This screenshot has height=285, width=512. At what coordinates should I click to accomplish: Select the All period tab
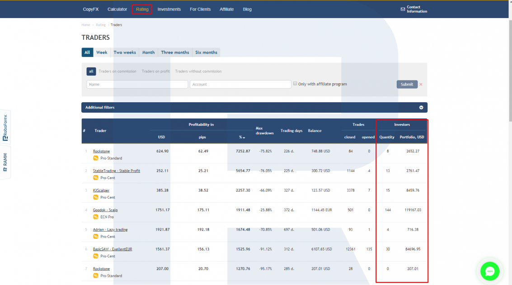click(87, 52)
